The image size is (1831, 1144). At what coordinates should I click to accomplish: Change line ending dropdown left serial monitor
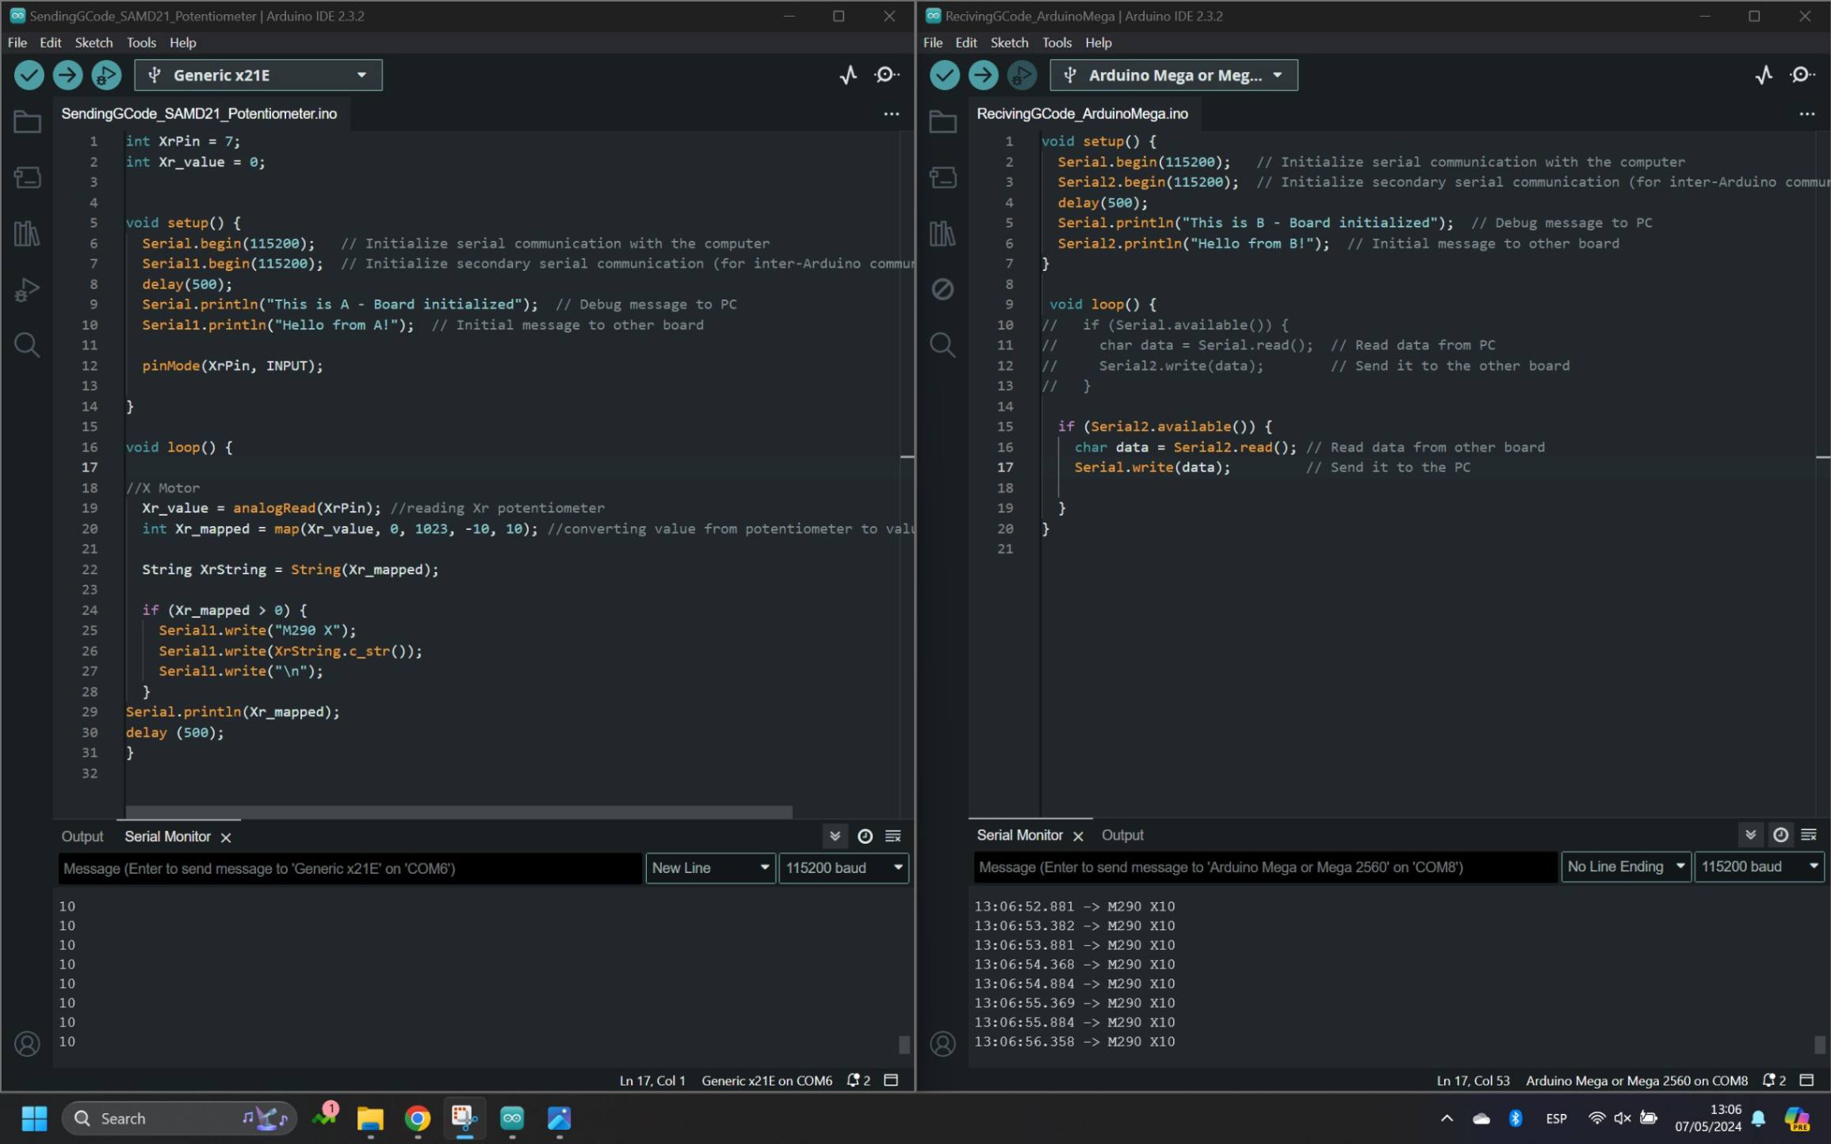pyautogui.click(x=709, y=868)
